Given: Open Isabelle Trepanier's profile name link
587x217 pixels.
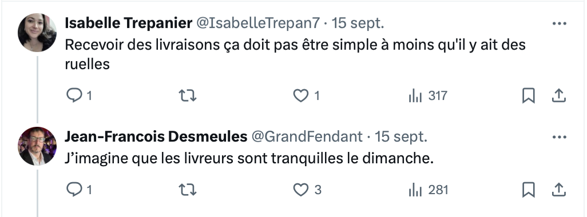Looking at the screenshot, I should coord(128,23).
